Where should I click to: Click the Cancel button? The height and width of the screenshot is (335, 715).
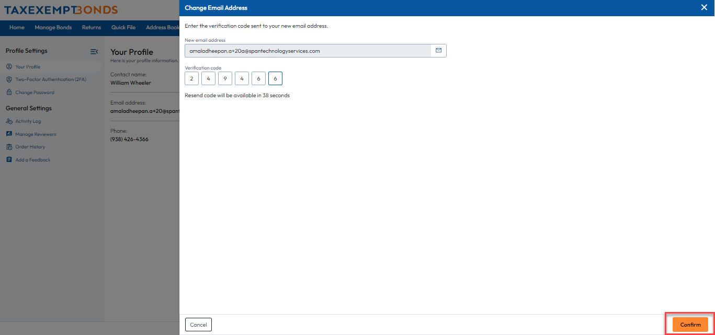tap(198, 325)
